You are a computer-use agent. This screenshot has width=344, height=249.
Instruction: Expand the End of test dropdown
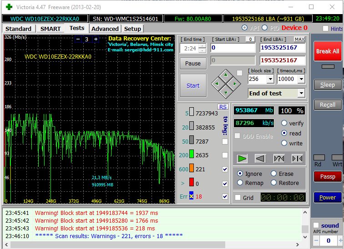(x=301, y=93)
